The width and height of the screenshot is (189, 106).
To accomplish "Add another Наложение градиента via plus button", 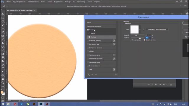I will 114,59.
